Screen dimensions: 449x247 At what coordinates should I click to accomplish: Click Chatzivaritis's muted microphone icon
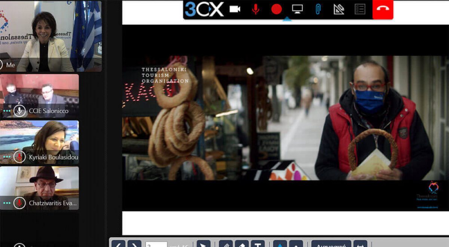point(19,203)
